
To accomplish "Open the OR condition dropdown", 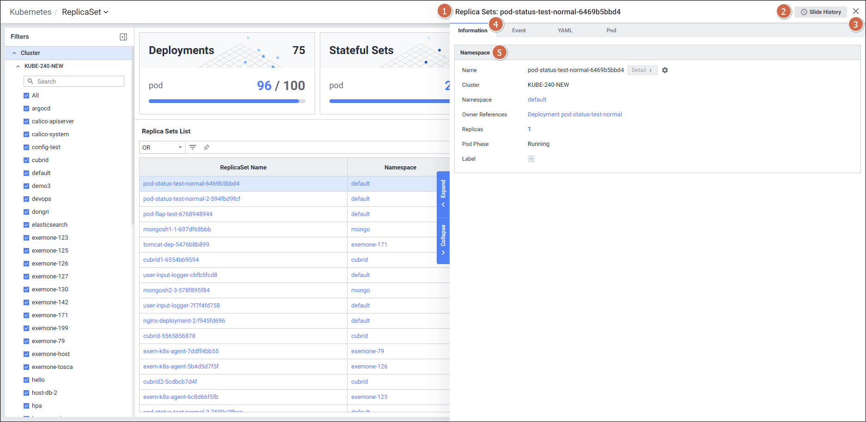I will (162, 147).
